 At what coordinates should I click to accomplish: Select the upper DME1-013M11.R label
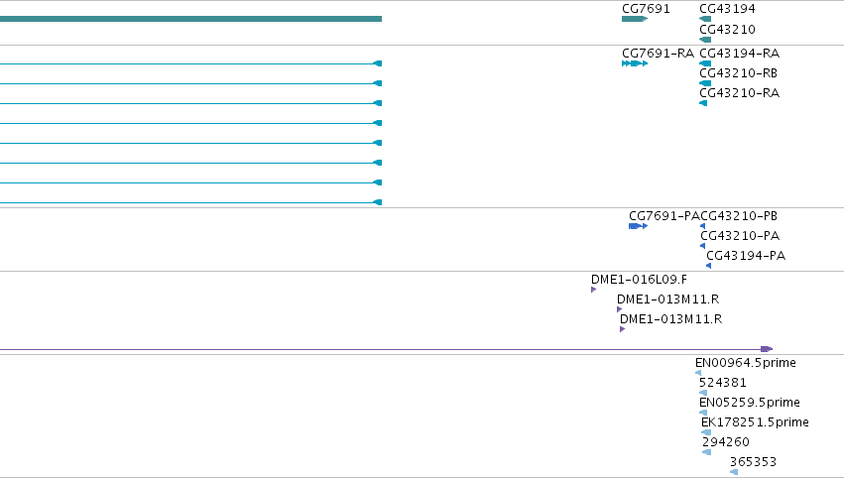click(x=668, y=299)
